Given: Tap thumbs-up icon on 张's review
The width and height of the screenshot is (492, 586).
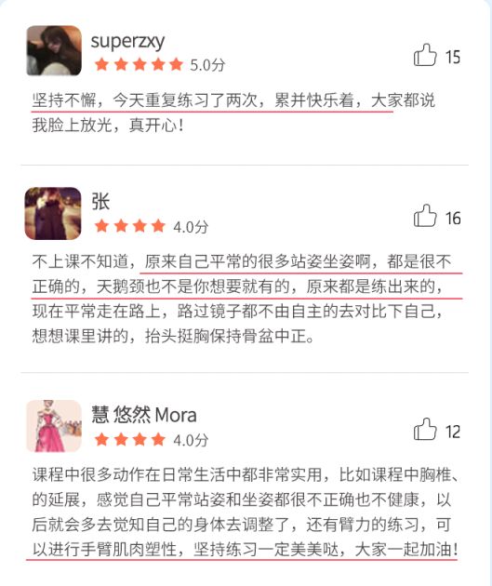Looking at the screenshot, I should (425, 216).
